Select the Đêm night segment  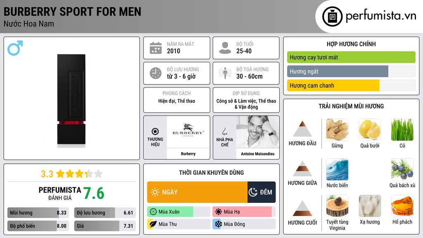click(261, 192)
